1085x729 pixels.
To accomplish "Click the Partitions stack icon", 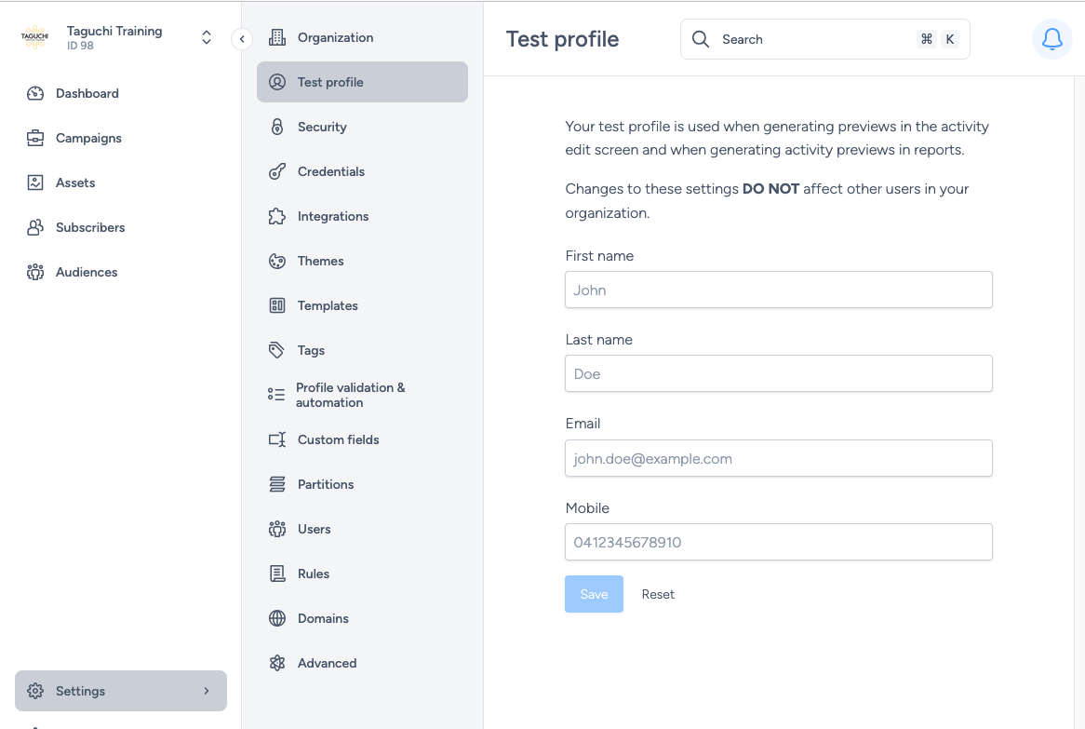I will tap(276, 484).
